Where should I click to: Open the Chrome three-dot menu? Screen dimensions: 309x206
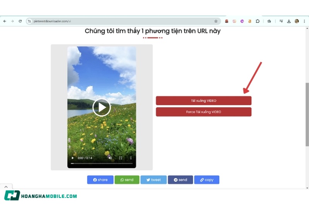[x=304, y=21]
